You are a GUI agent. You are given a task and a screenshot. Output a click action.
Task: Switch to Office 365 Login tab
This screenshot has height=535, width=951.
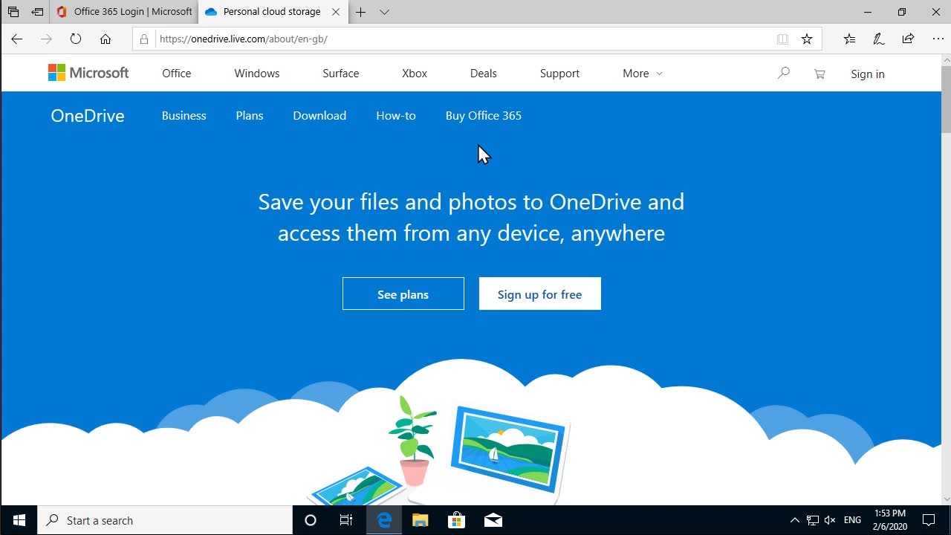pyautogui.click(x=125, y=12)
